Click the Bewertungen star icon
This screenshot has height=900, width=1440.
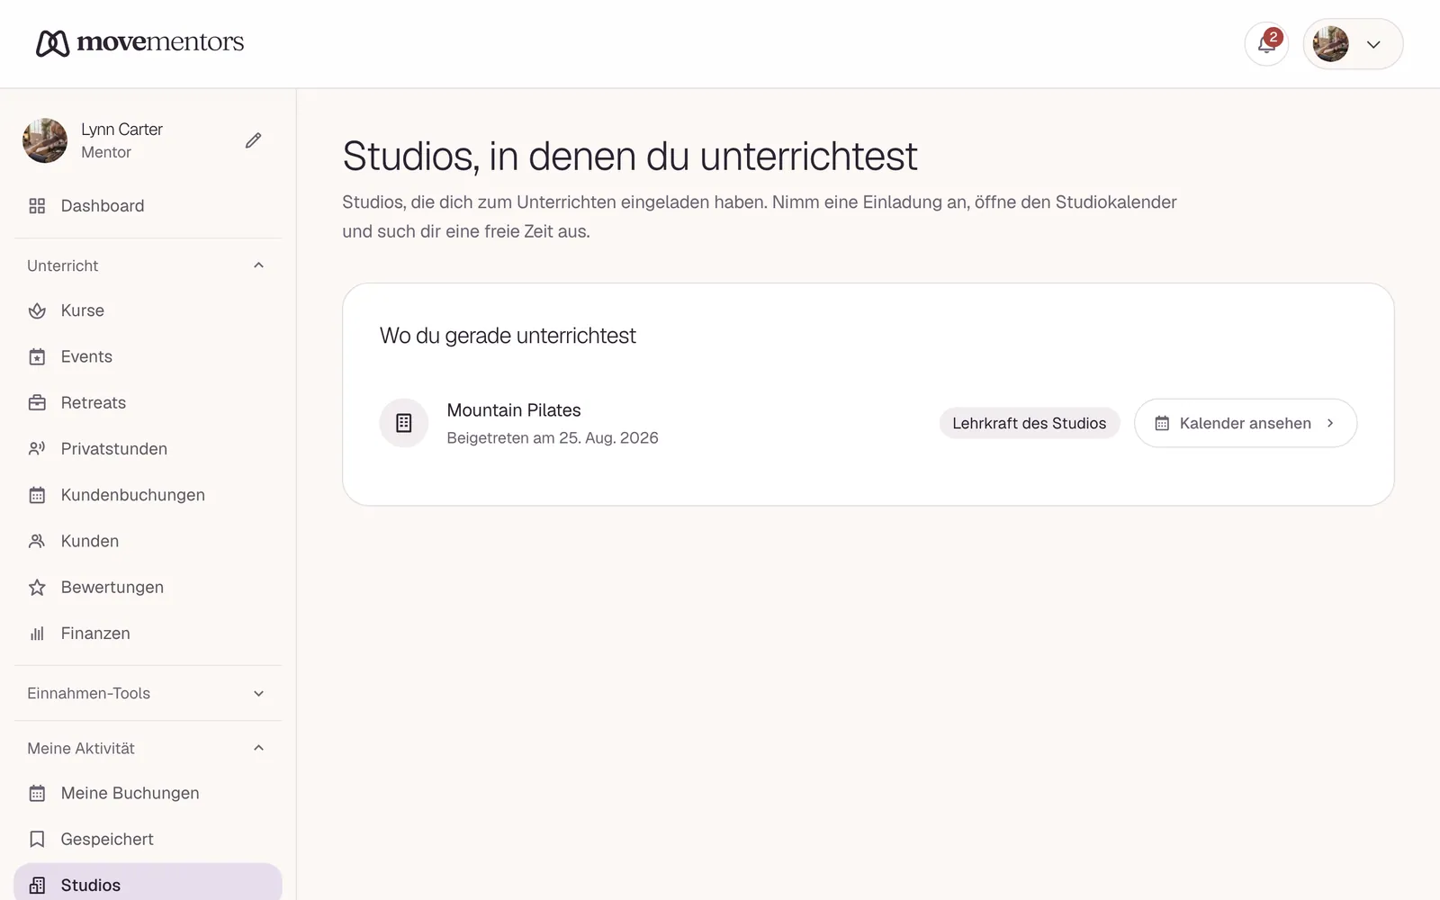point(37,588)
